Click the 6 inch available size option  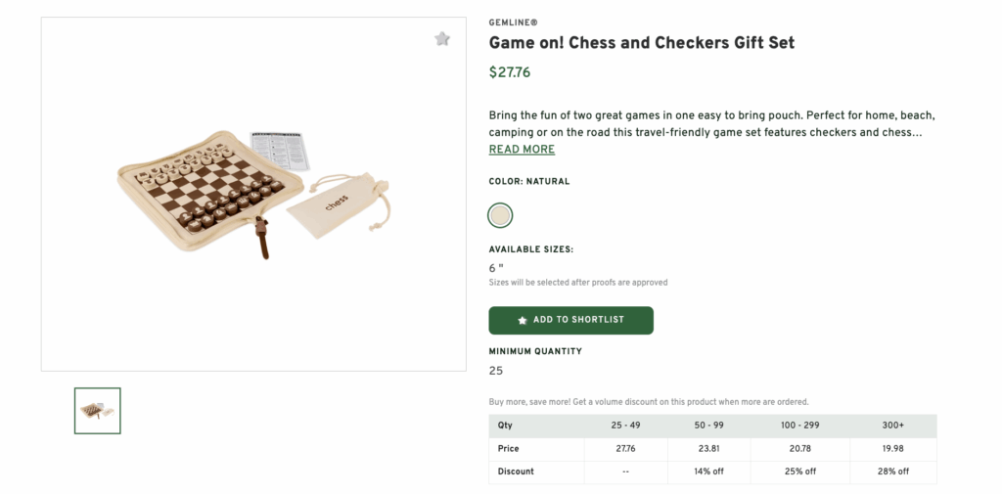click(x=496, y=268)
